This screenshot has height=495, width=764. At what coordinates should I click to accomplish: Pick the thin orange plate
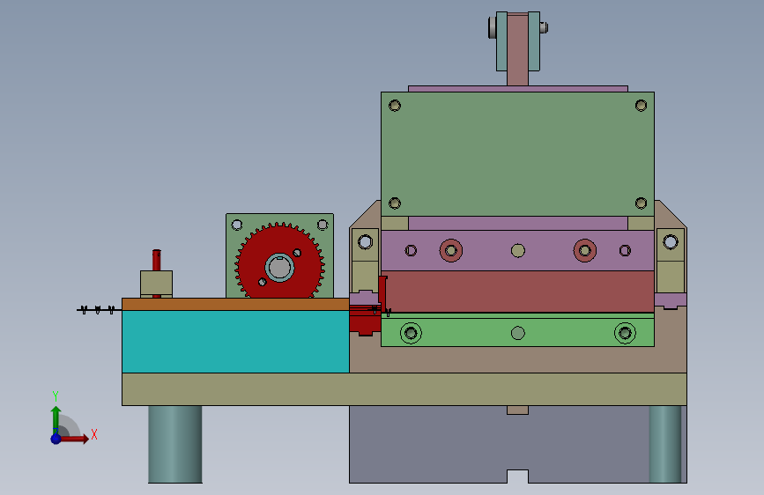coord(235,305)
